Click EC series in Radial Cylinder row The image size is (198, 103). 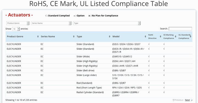point(42,92)
